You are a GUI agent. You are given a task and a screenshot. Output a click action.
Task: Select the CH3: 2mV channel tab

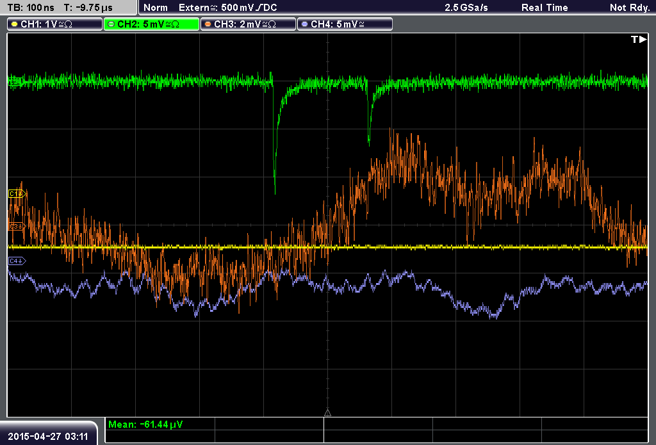248,24
